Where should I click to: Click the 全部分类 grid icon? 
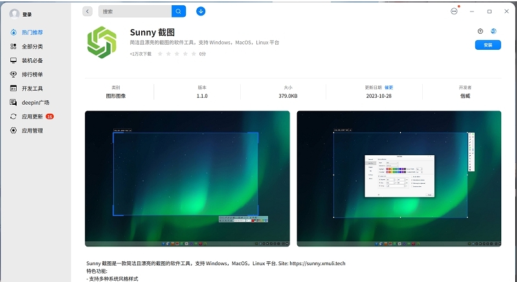pyautogui.click(x=13, y=47)
